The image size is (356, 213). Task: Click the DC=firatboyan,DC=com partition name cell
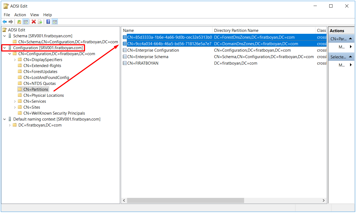235,63
